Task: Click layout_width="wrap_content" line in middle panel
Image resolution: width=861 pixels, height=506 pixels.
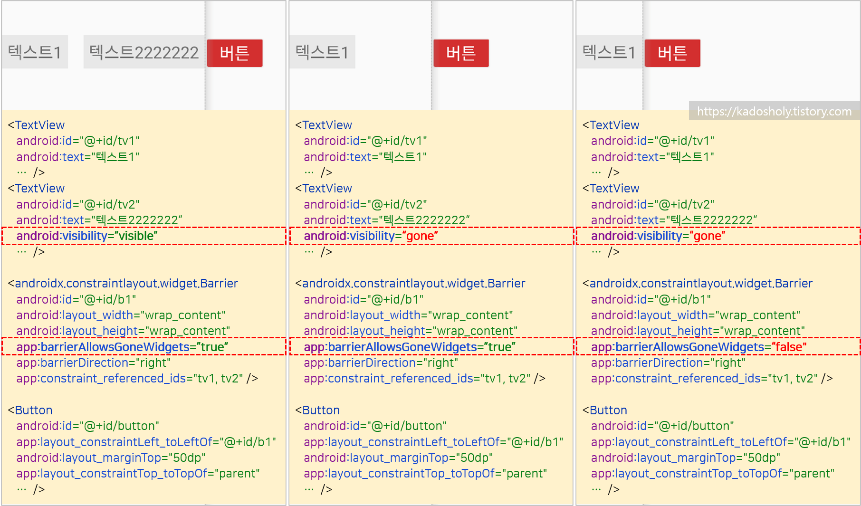Action: 409,315
